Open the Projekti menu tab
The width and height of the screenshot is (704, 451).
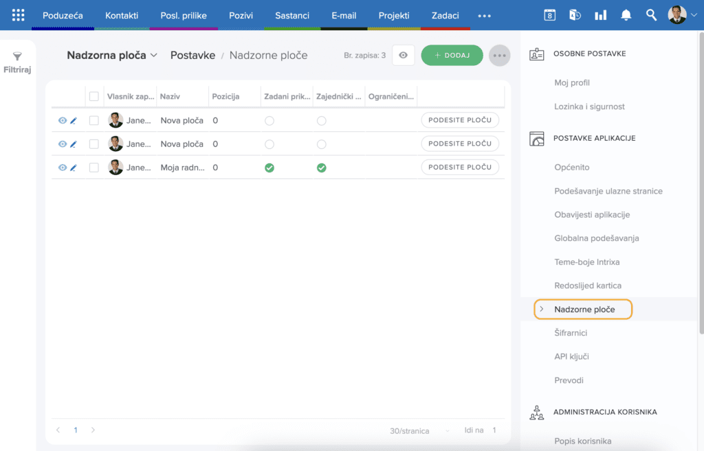click(x=394, y=15)
